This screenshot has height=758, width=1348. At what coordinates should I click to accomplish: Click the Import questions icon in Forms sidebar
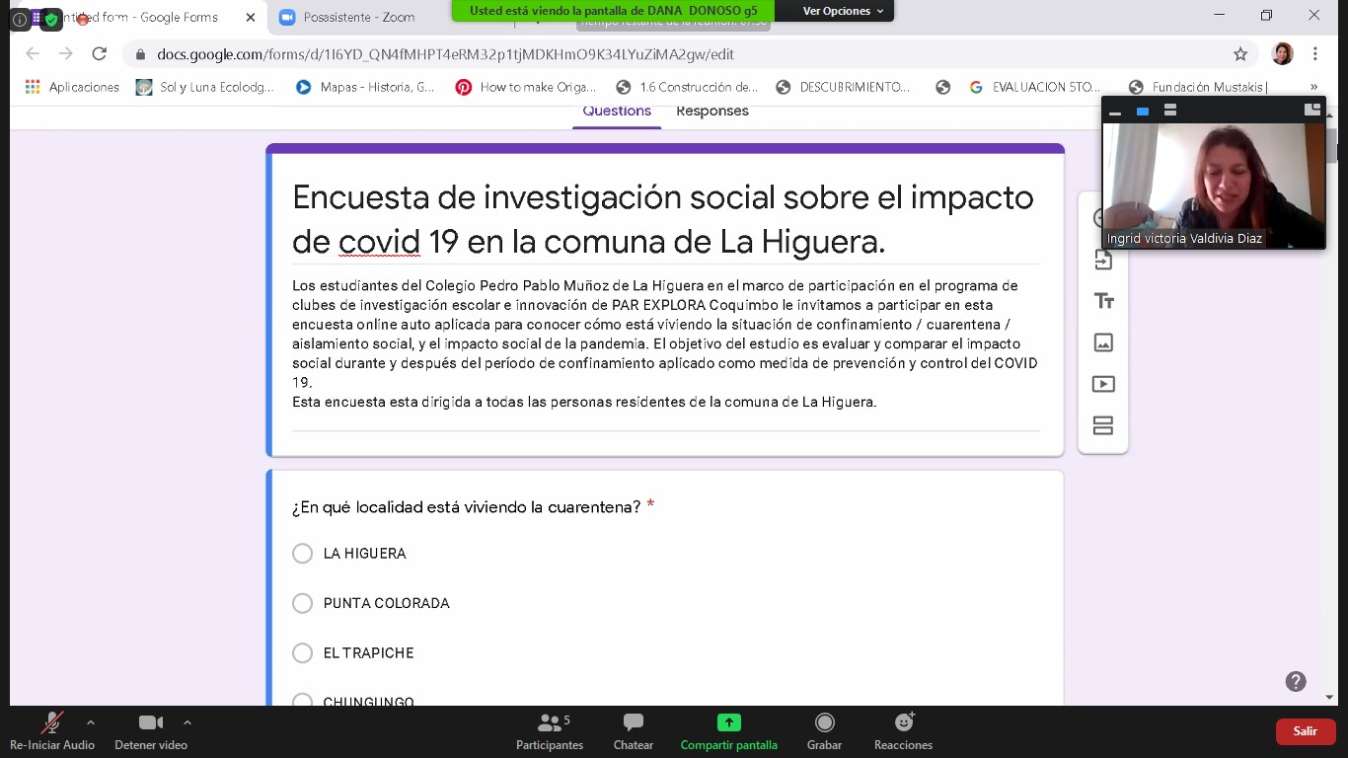click(x=1103, y=259)
